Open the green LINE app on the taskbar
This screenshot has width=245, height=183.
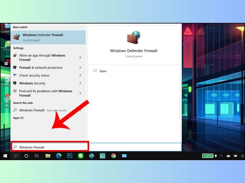click(x=81, y=156)
